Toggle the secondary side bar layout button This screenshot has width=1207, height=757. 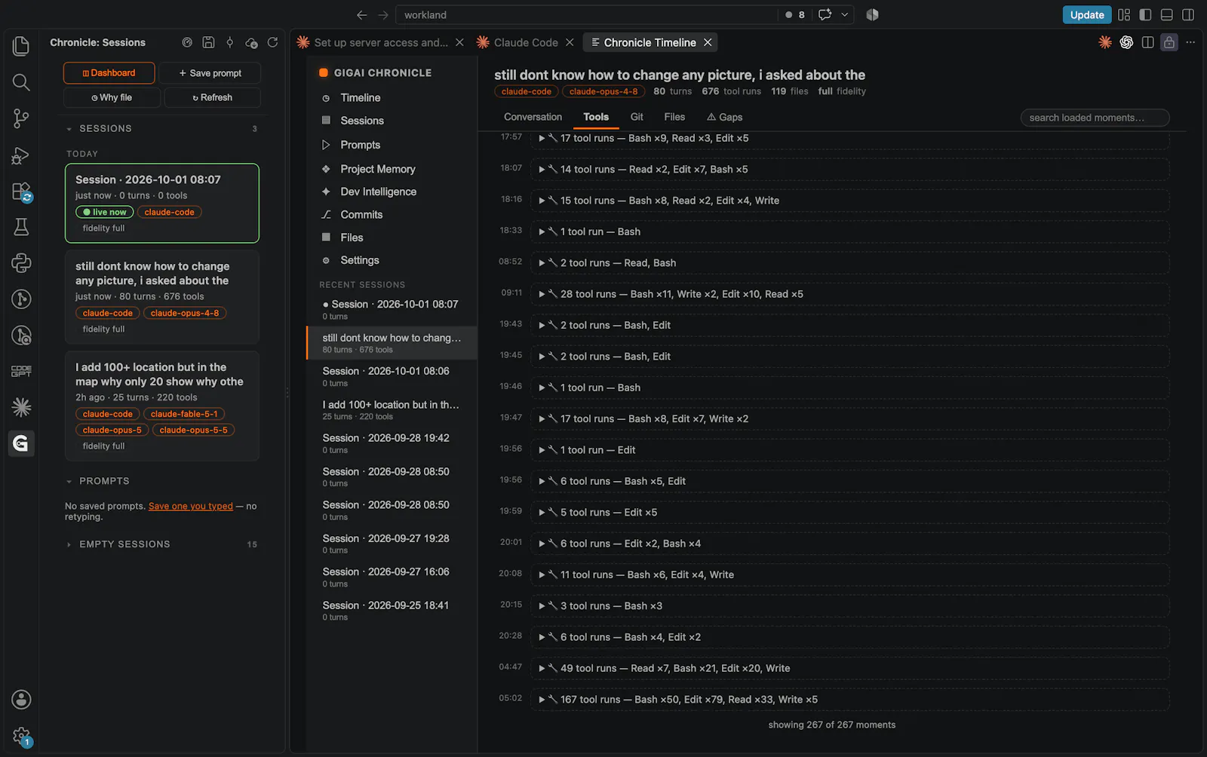click(1188, 14)
